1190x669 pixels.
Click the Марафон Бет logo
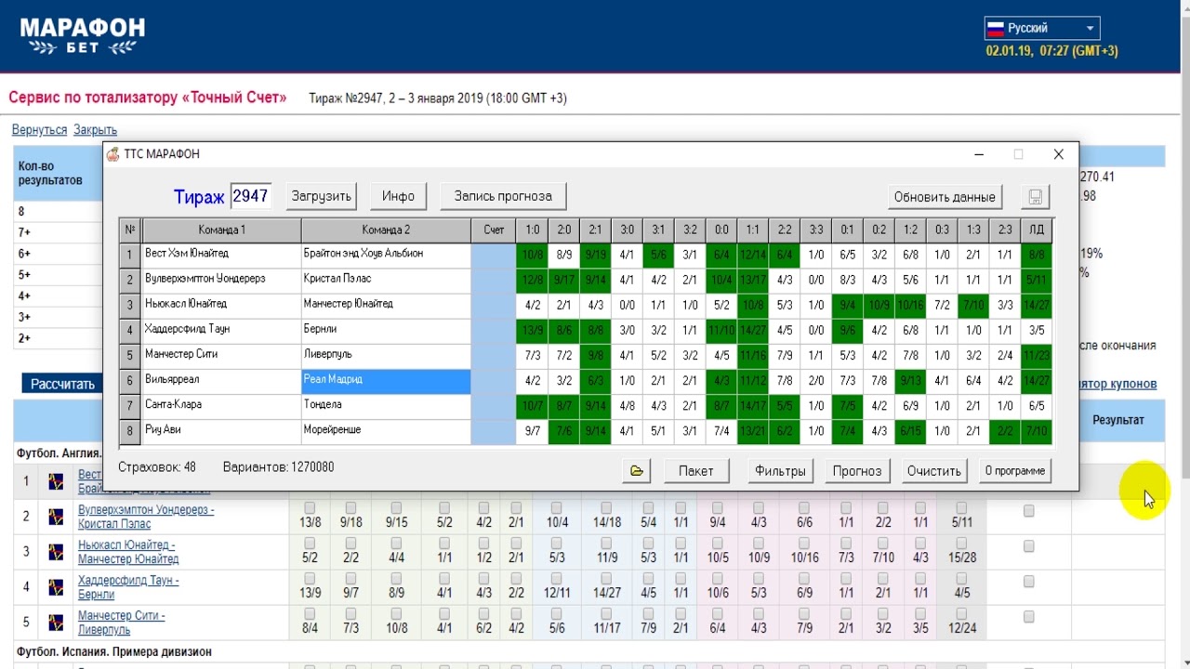pos(83,35)
